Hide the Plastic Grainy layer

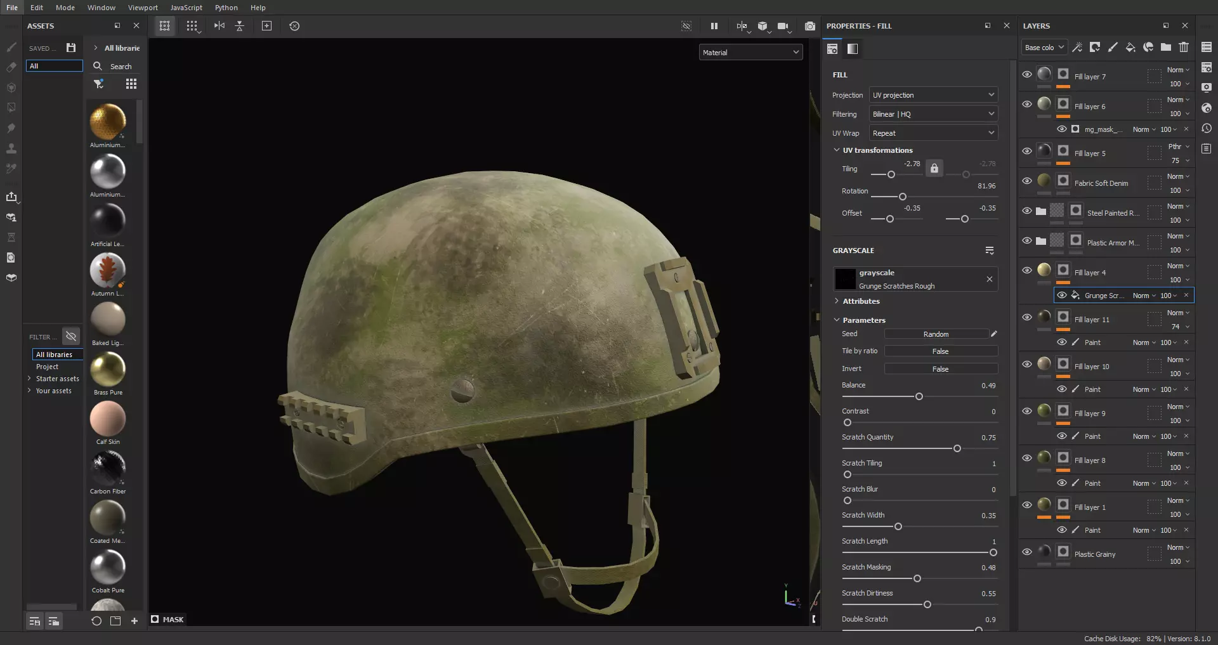tap(1027, 552)
